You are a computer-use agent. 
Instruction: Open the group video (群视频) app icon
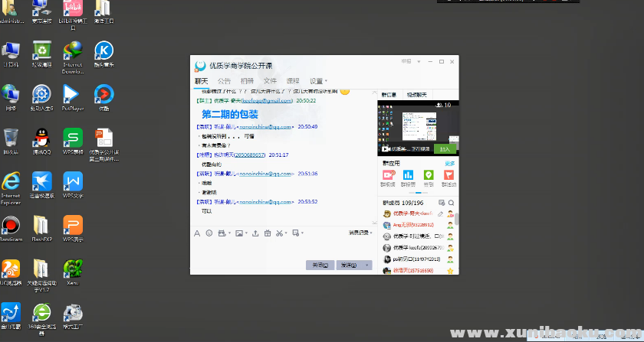pyautogui.click(x=388, y=176)
